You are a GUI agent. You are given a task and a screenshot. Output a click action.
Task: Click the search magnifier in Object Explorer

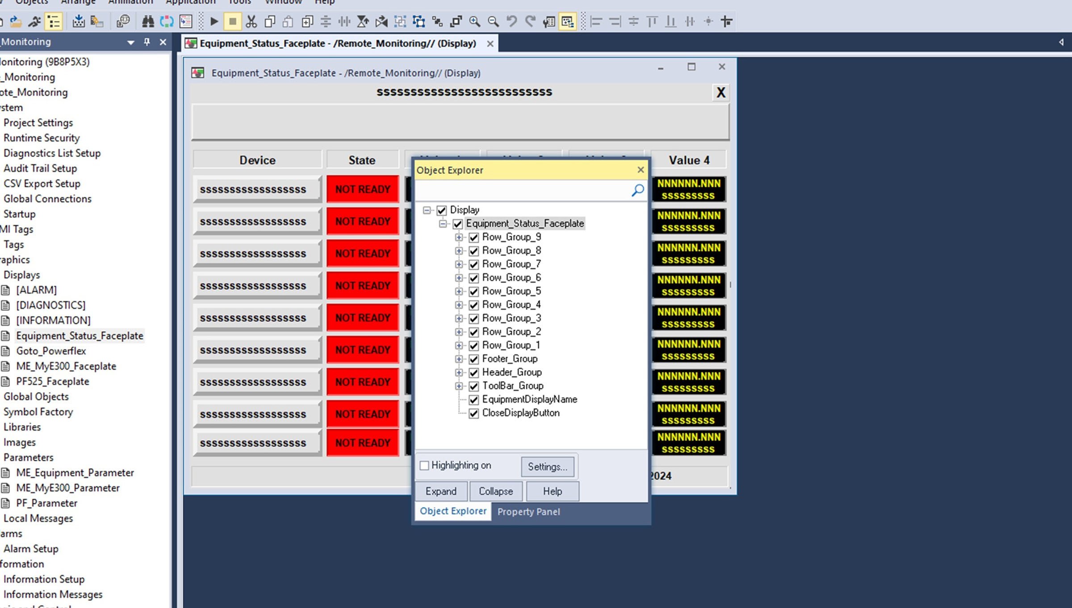tap(637, 190)
